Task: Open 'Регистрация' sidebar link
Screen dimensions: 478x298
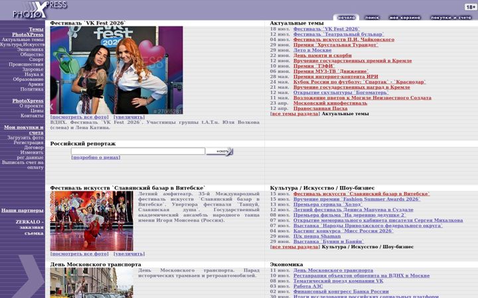Action: [29, 142]
